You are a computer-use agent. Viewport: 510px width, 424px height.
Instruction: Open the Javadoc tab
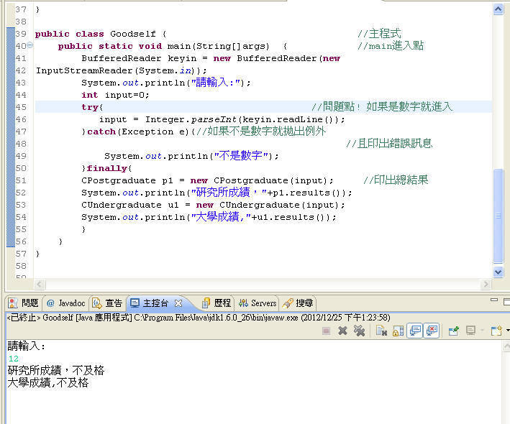pyautogui.click(x=66, y=303)
